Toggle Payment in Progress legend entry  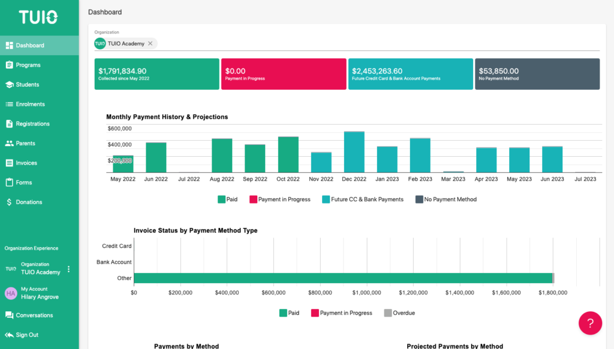tap(279, 199)
